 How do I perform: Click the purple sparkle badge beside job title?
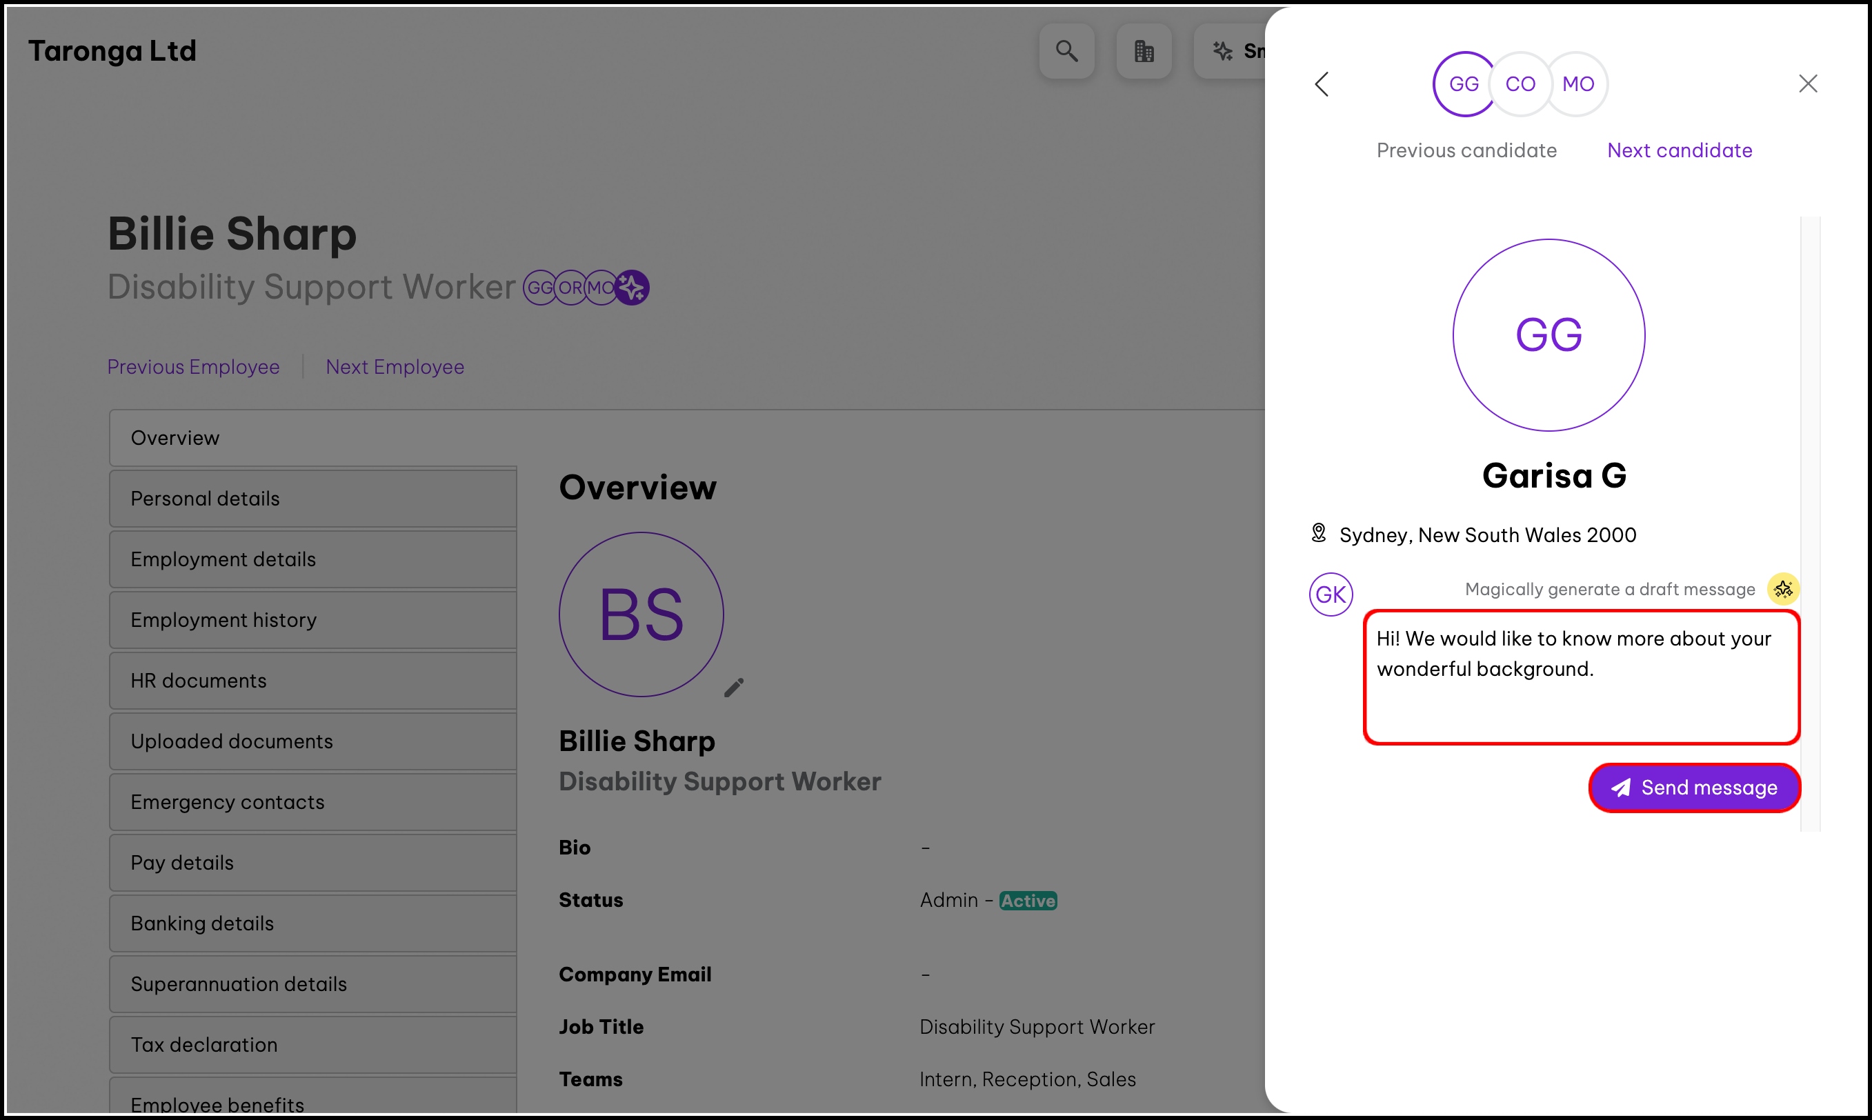[x=632, y=288]
